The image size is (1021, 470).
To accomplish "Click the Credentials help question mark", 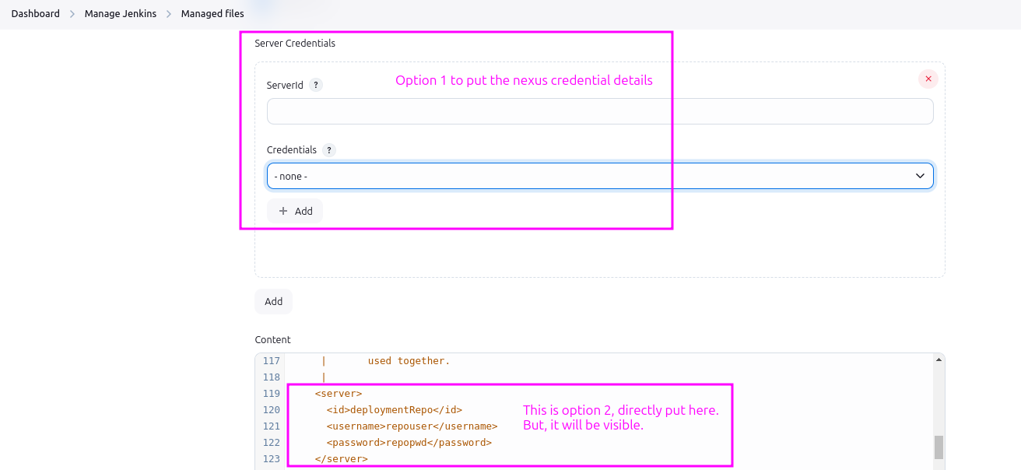I will pyautogui.click(x=328, y=149).
